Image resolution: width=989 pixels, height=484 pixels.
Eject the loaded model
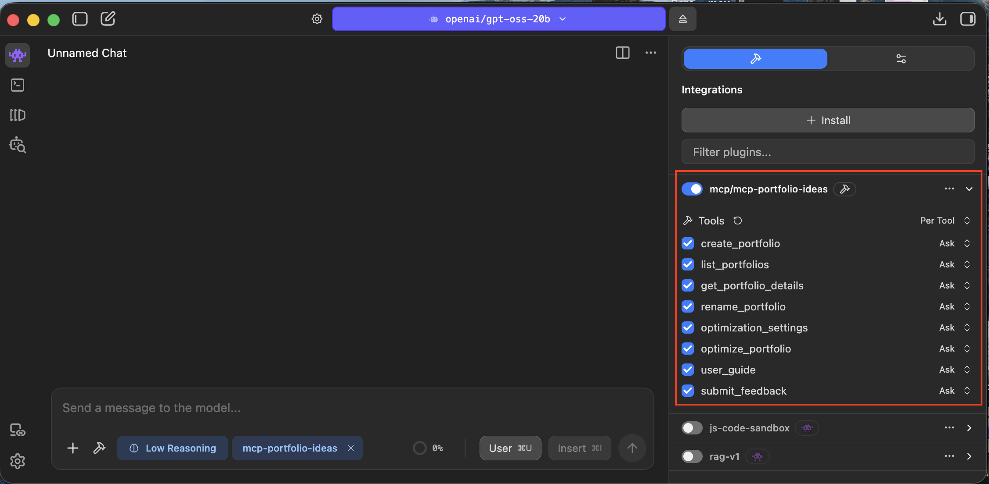coord(683,19)
